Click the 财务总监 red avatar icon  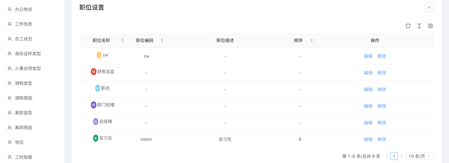point(93,72)
